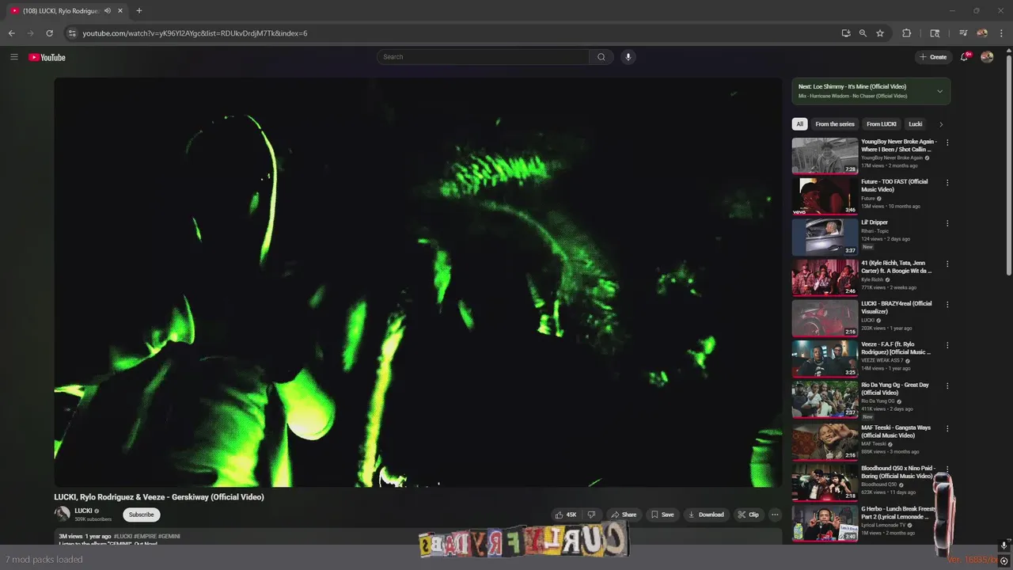Open 41 ft. A Boogie Wit da video thumbnail
1013x570 pixels.
pos(825,277)
